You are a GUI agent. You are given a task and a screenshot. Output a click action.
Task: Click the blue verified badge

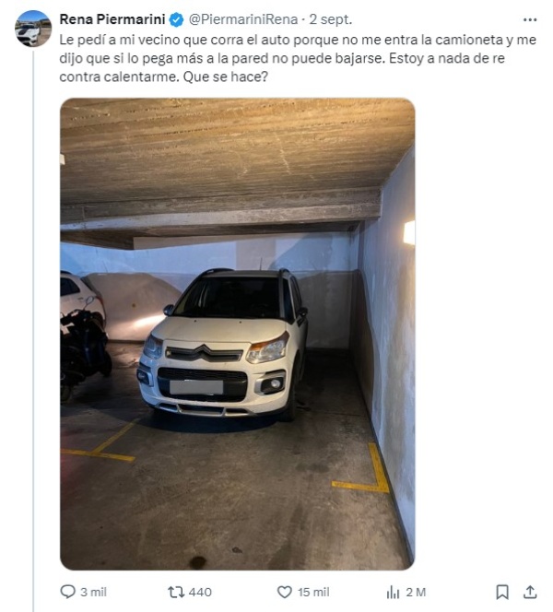coord(177,19)
